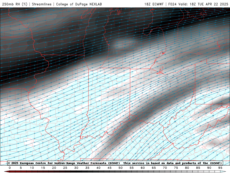This screenshot has height=173, width=230.
Task: Click the '15' colorbar scale label
Action: coord(43,168)
